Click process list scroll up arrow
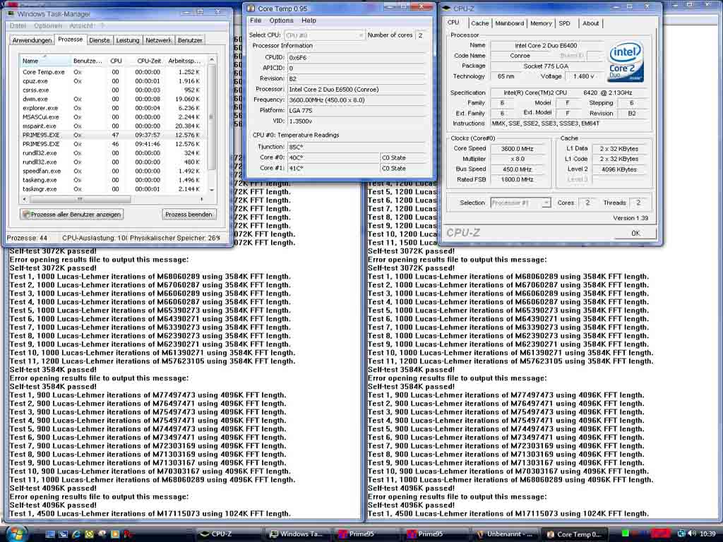The height and width of the screenshot is (542, 723). click(x=212, y=59)
